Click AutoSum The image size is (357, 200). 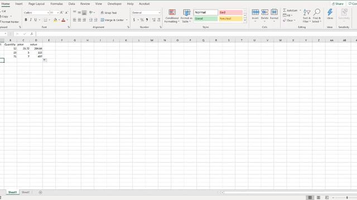291,11
